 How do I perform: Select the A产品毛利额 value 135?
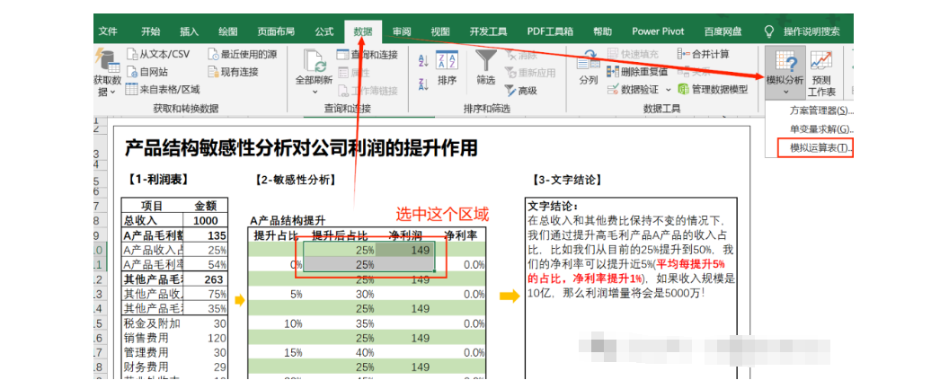[208, 235]
